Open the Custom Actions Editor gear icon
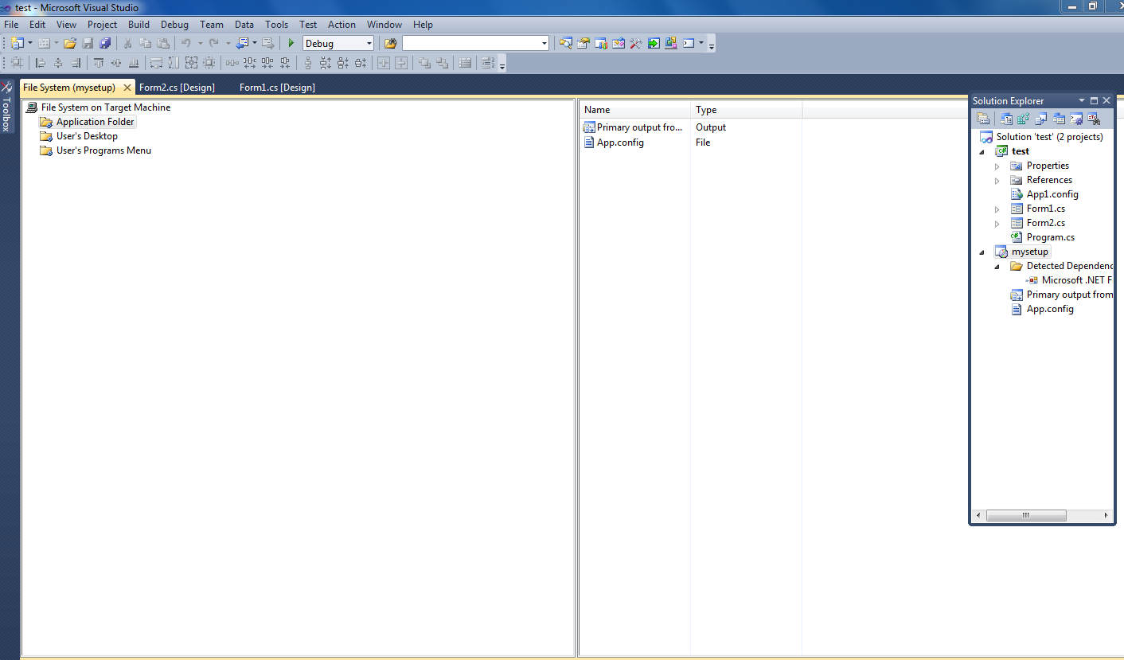 click(x=1075, y=118)
